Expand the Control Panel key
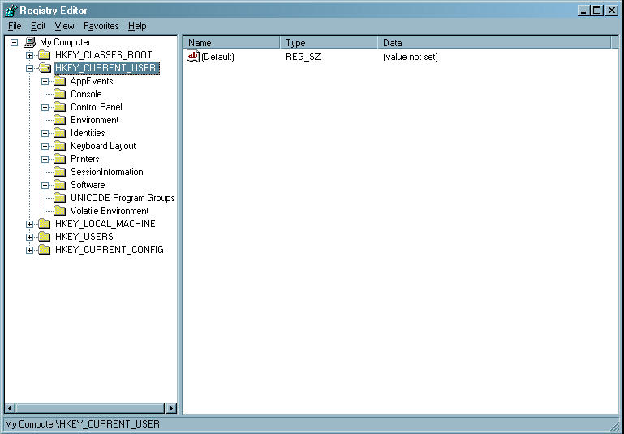 click(x=45, y=107)
